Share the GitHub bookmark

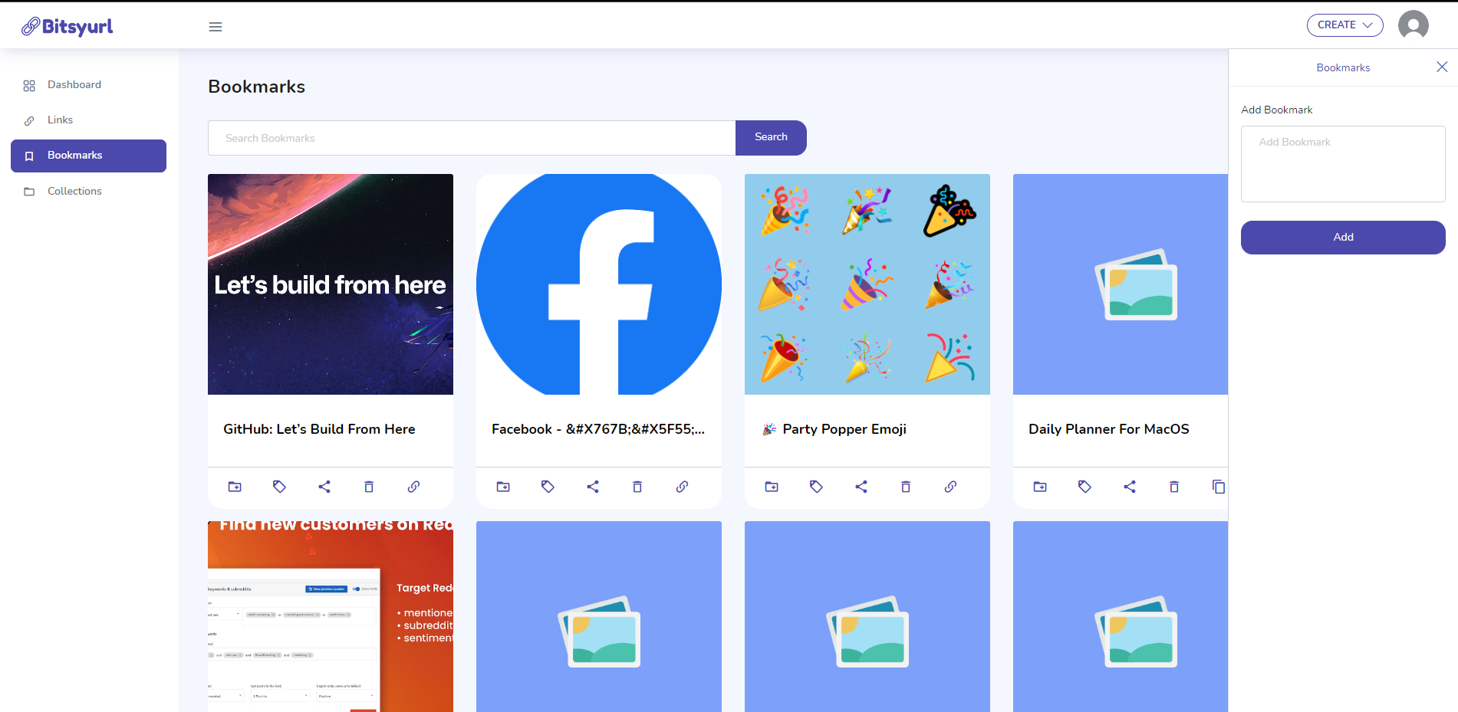pos(324,487)
